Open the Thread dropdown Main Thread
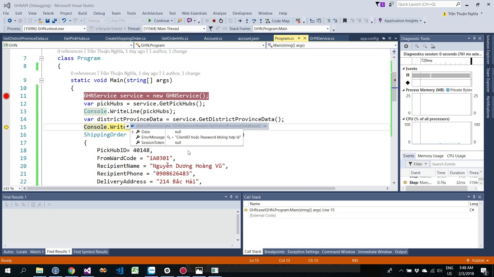 (x=174, y=28)
